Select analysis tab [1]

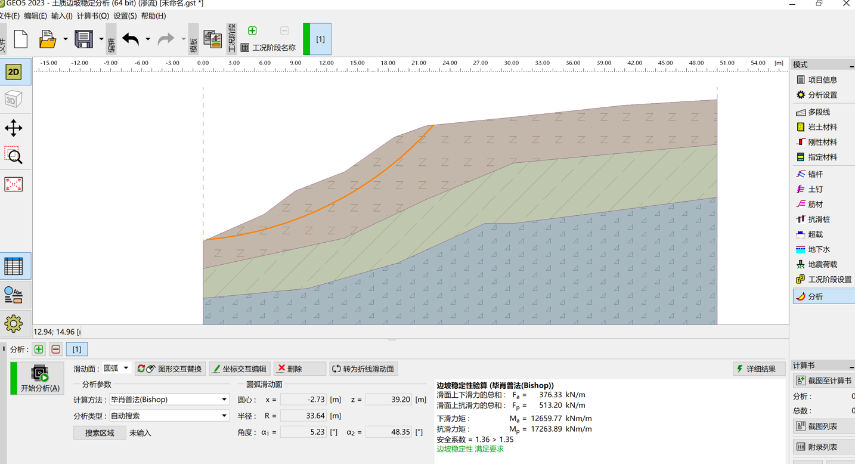pos(77,349)
